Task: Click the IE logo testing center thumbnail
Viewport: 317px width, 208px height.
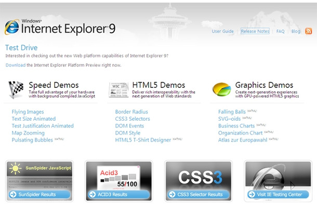Action: (x=278, y=176)
